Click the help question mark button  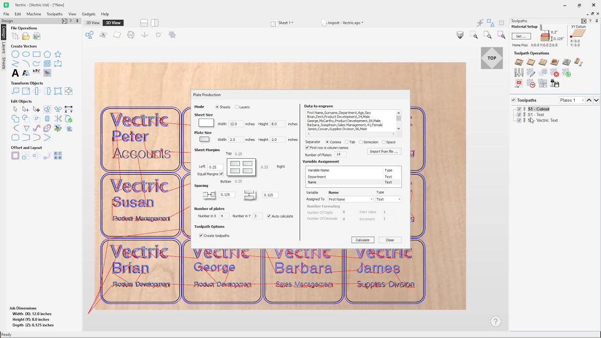coord(495,322)
